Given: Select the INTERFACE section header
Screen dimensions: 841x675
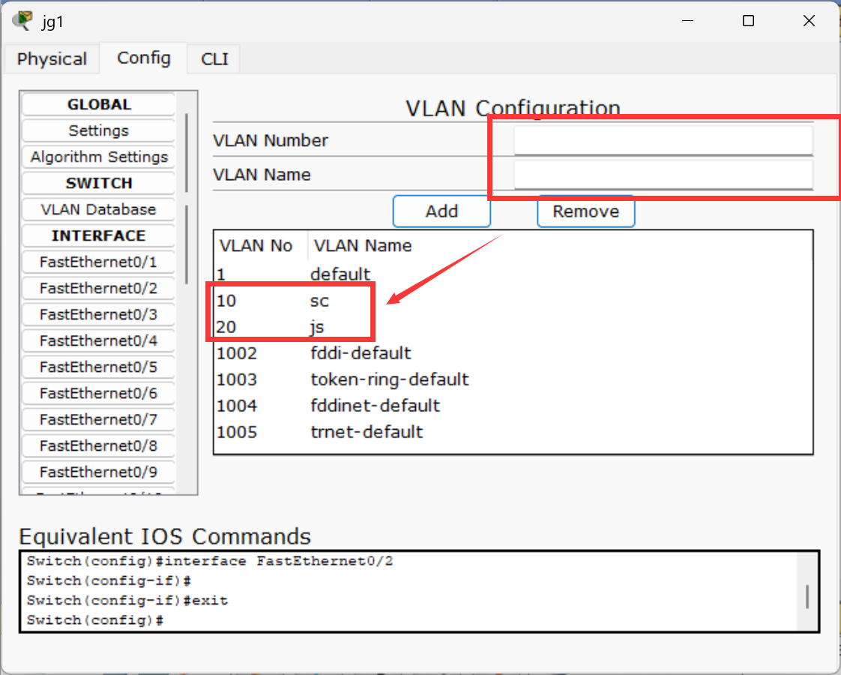Looking at the screenshot, I should coord(99,235).
